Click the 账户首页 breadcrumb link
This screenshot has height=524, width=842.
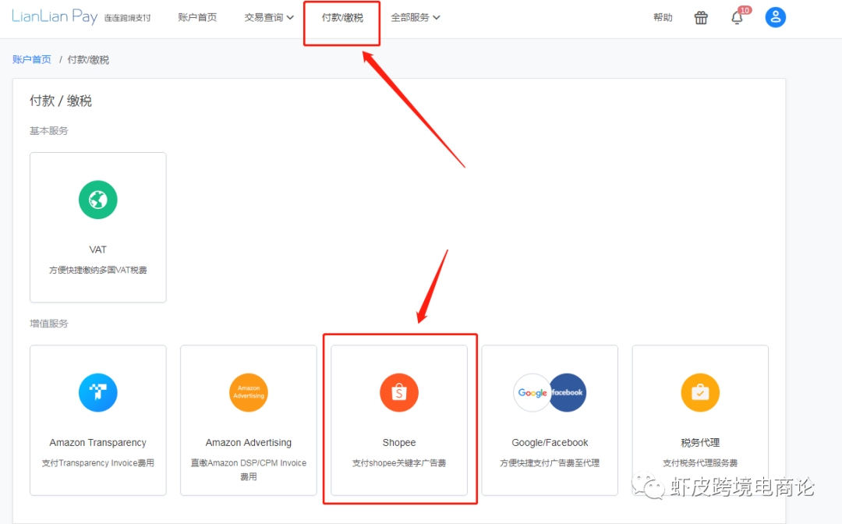click(x=32, y=59)
